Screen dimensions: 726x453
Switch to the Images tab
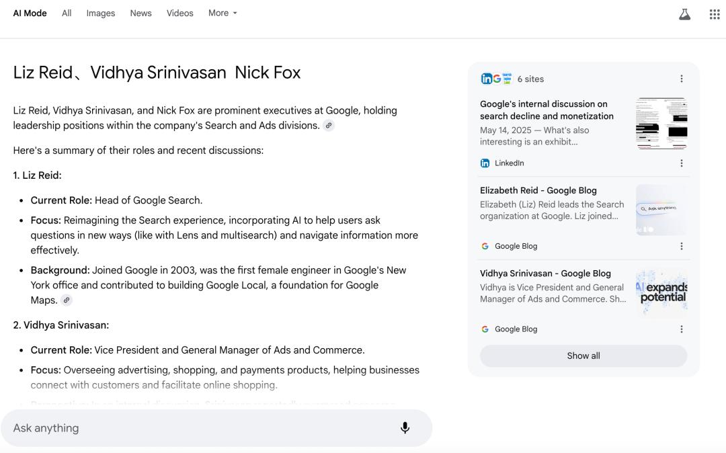(x=100, y=13)
